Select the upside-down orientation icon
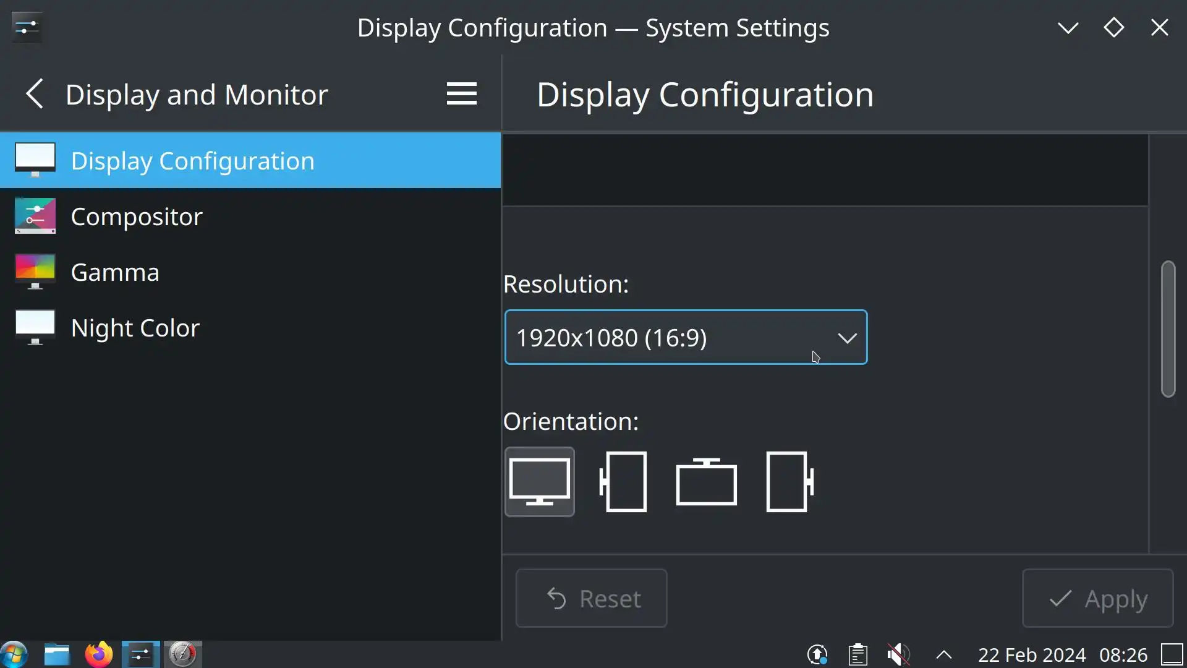This screenshot has height=668, width=1187. click(706, 482)
